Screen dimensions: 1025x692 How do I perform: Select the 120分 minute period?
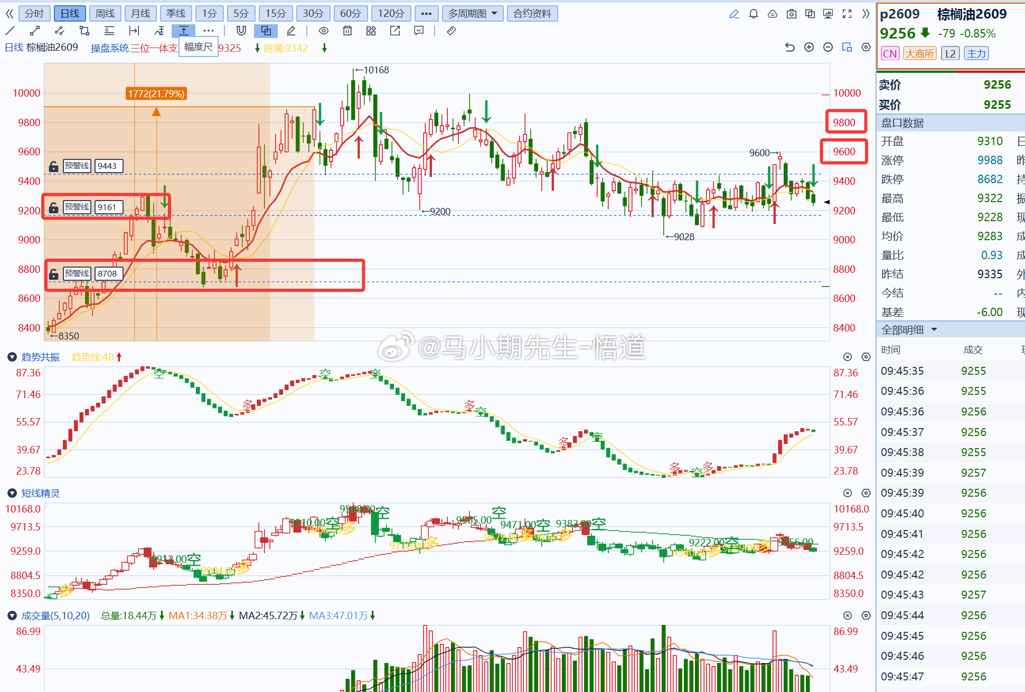(x=391, y=14)
